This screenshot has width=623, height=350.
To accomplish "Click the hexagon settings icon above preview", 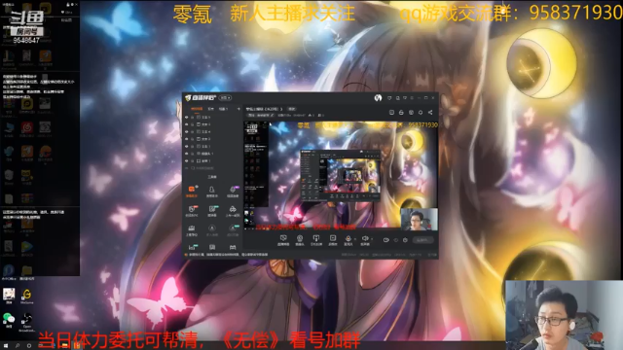I will 421,113.
